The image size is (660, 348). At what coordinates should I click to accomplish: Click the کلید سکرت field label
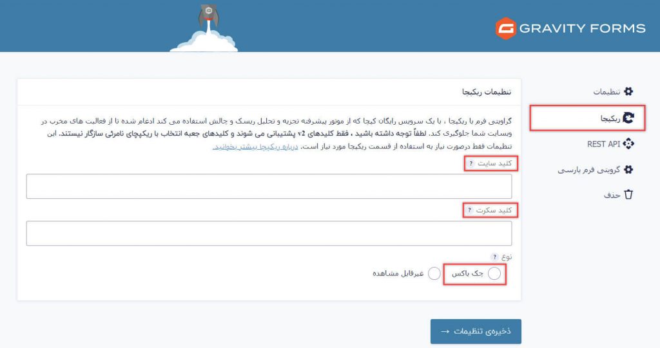(x=494, y=210)
